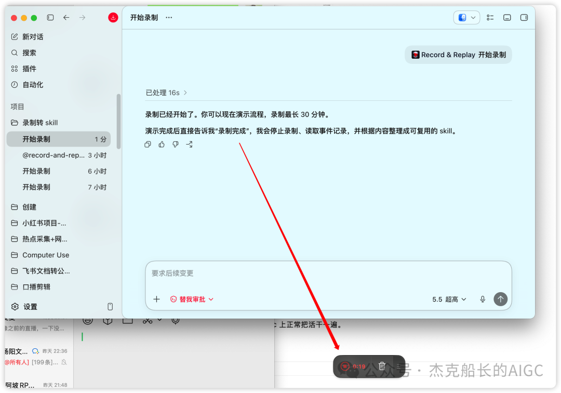Click the phone icon next to 设置

coord(110,307)
